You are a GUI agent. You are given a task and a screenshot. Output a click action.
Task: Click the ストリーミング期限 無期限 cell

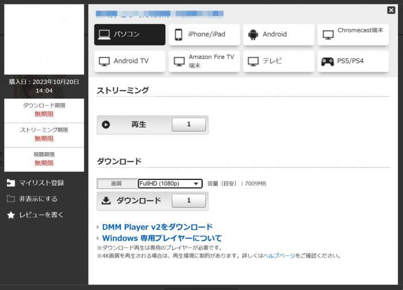coord(44,134)
